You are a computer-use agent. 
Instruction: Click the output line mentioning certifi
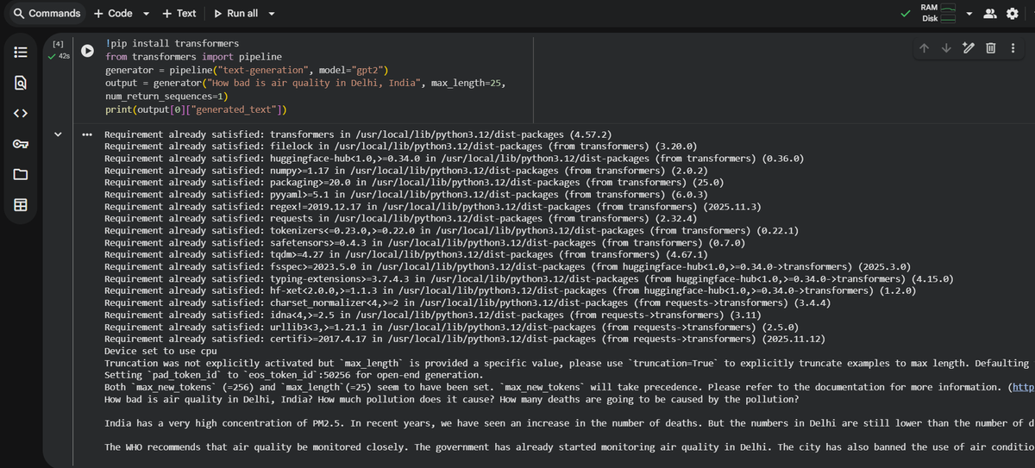coord(465,340)
